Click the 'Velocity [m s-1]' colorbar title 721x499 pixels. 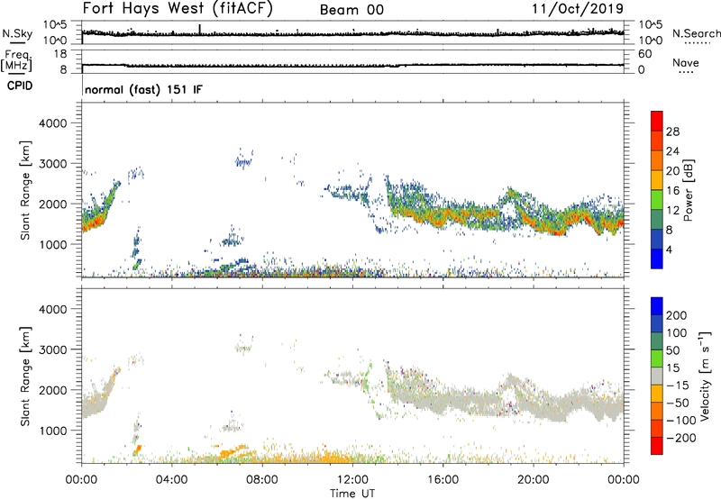[705, 376]
